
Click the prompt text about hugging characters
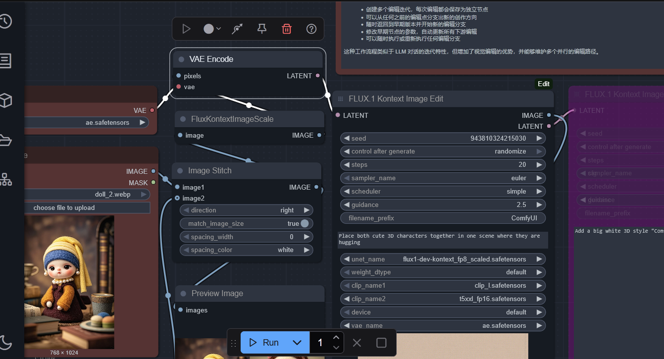click(443, 240)
